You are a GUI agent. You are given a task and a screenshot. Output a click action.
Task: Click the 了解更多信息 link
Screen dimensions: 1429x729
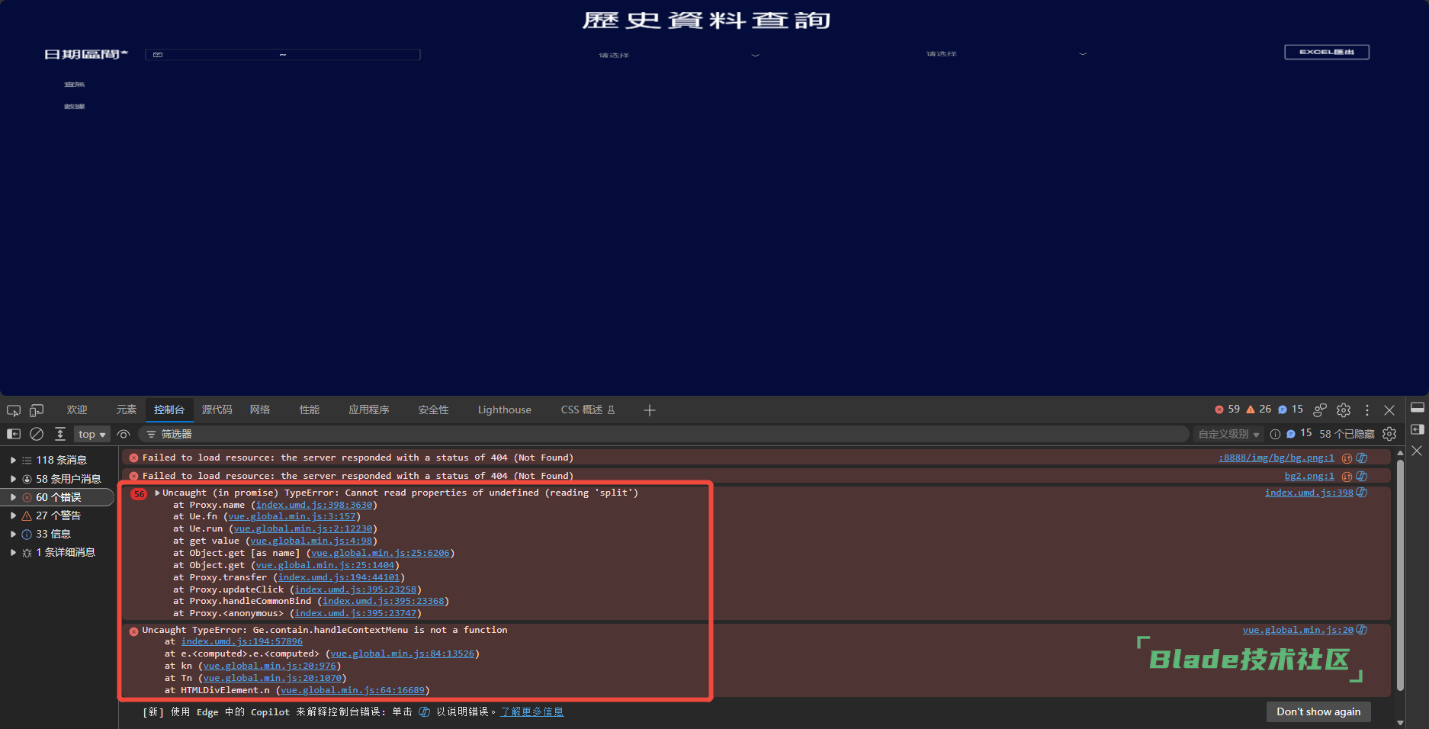coord(532,711)
